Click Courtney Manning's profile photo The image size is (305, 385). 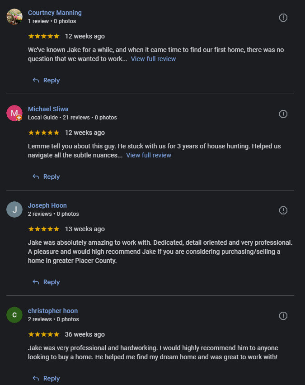click(x=14, y=17)
